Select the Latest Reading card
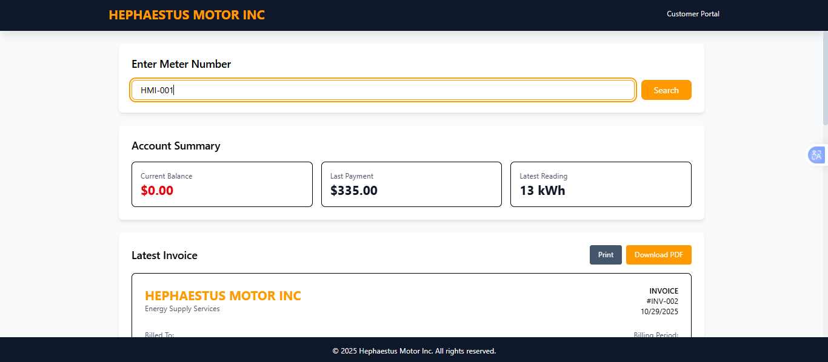This screenshot has height=362, width=828. point(600,184)
